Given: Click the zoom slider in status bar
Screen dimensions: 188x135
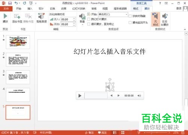Looking at the screenshot, I should click(x=157, y=133).
